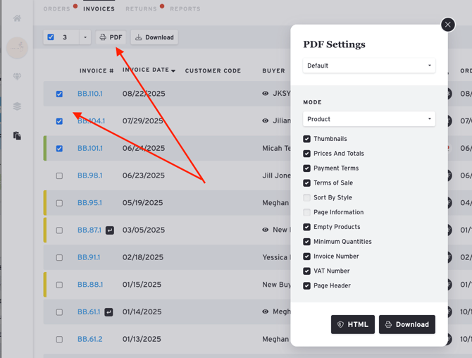The width and height of the screenshot is (472, 358).
Task: Click the documents icon in the sidebar
Action: [x=17, y=135]
